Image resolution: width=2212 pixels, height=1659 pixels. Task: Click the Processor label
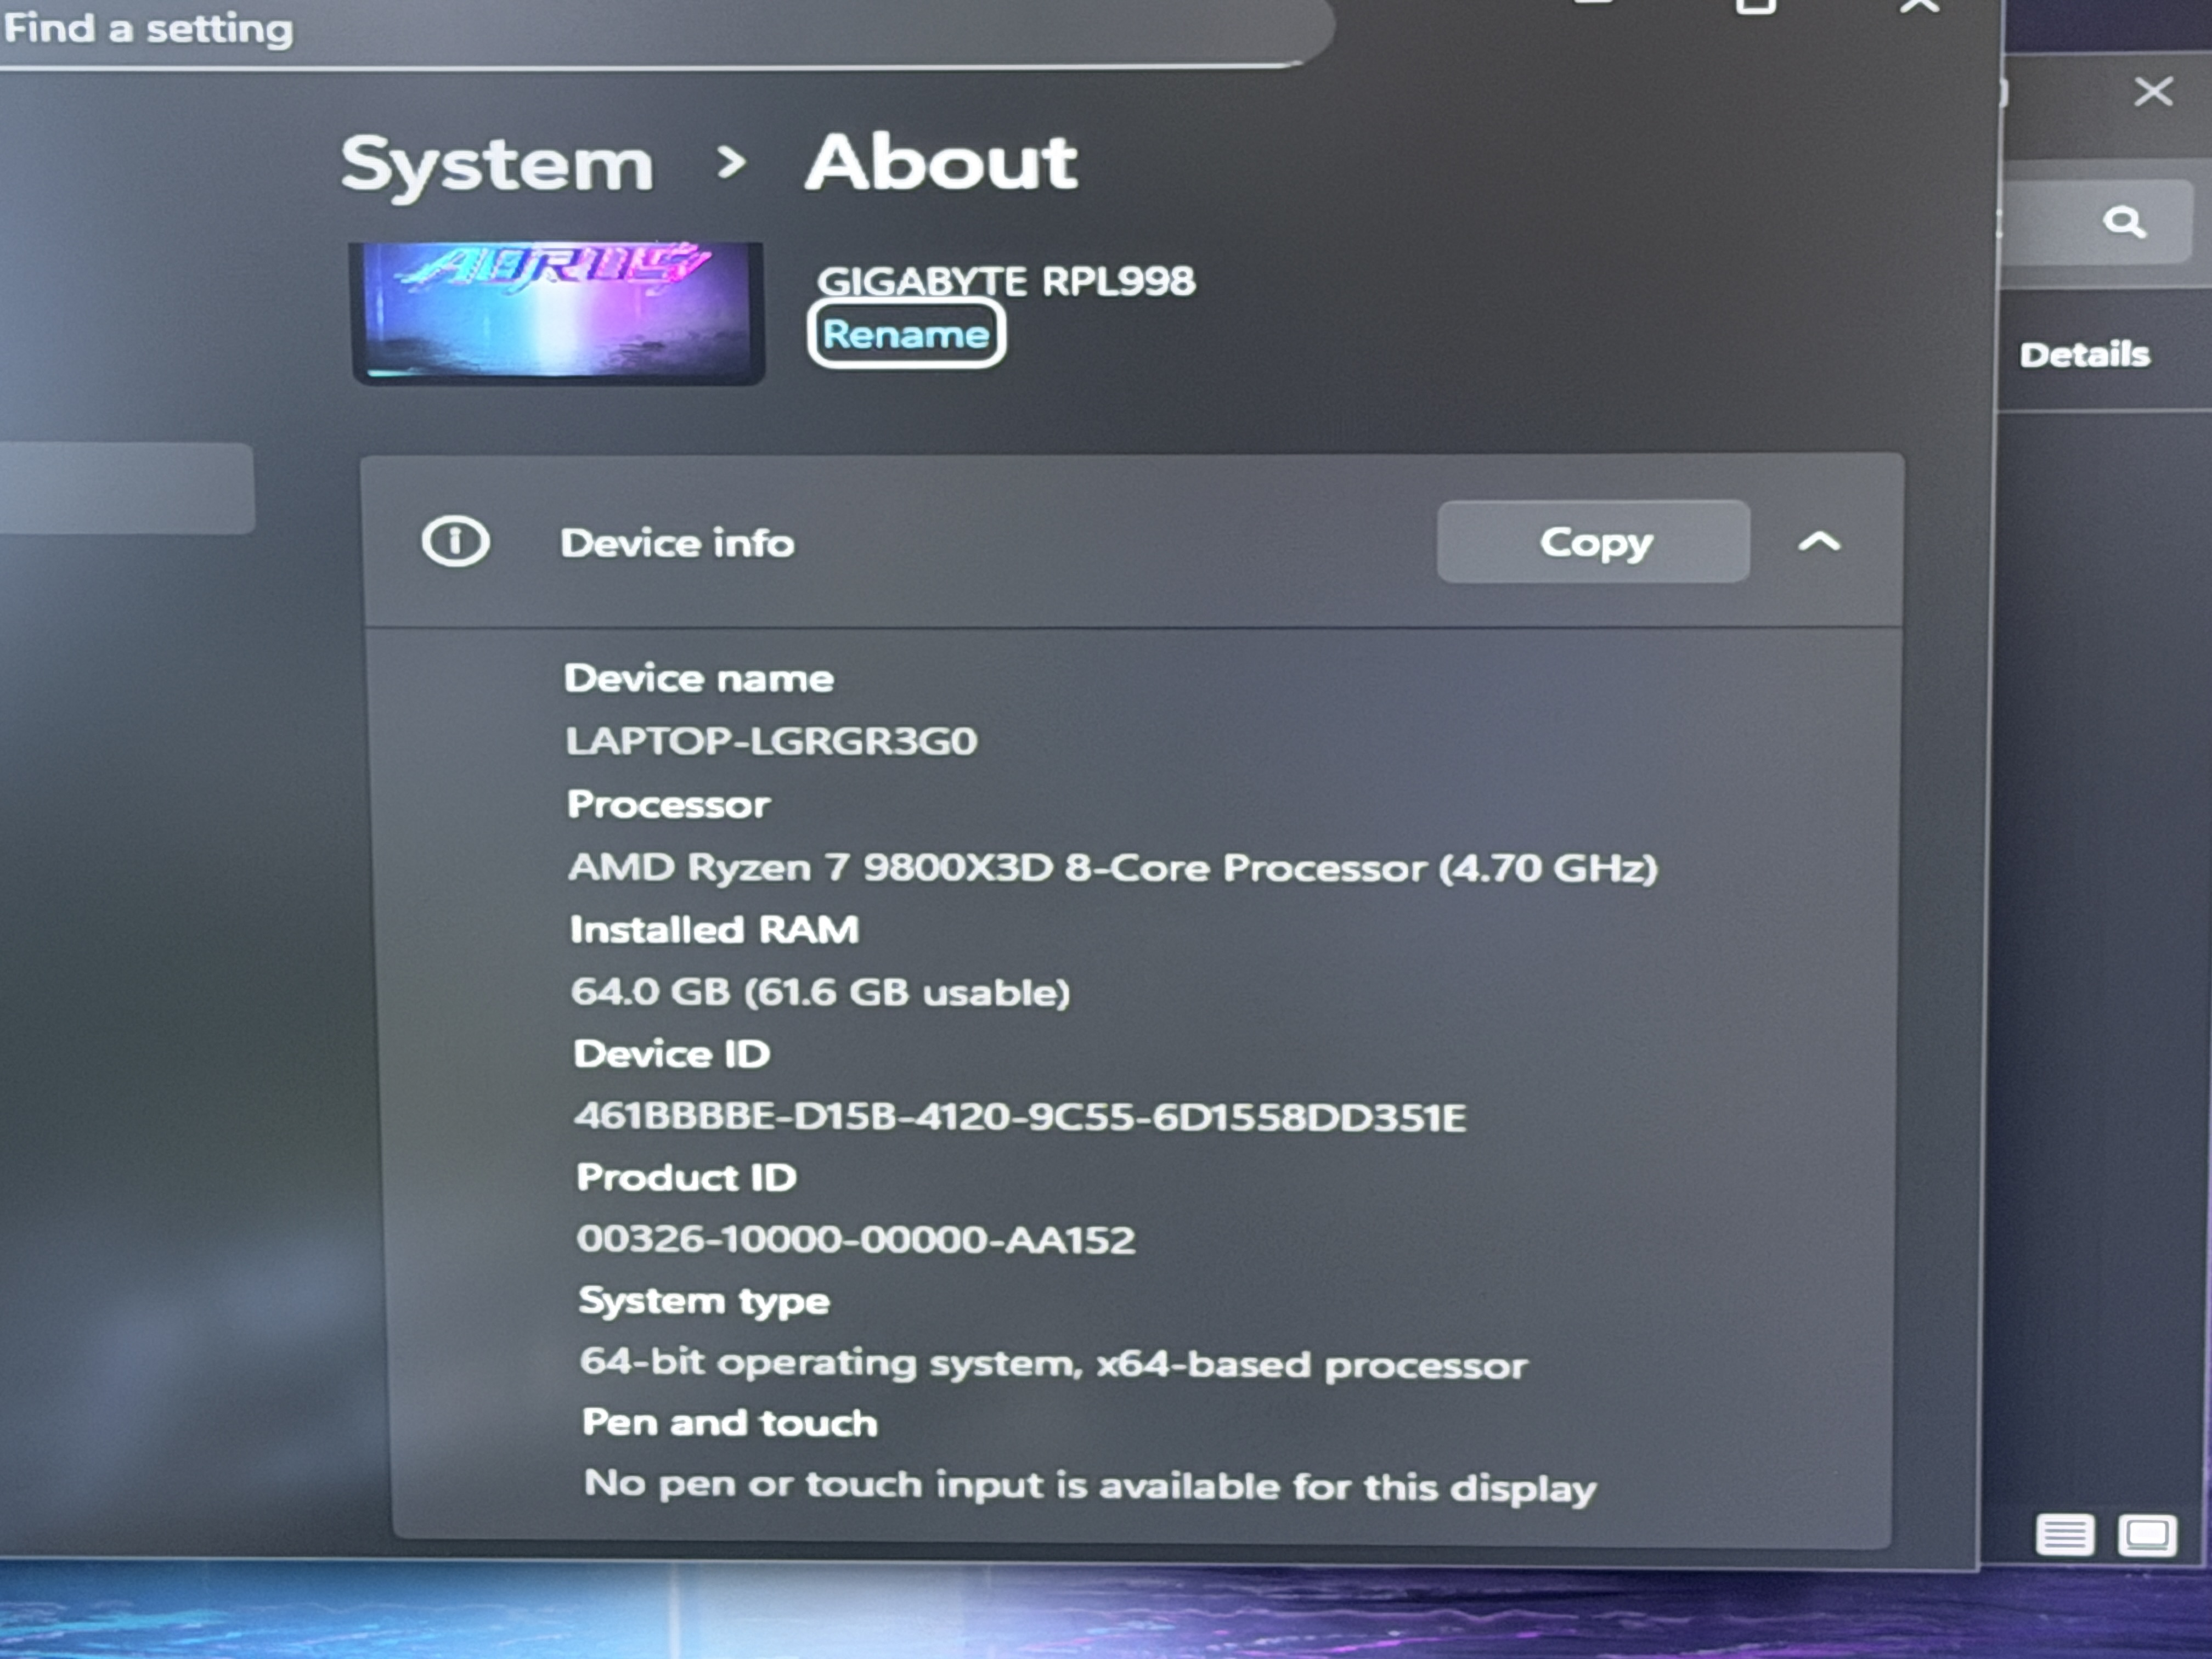point(668,804)
